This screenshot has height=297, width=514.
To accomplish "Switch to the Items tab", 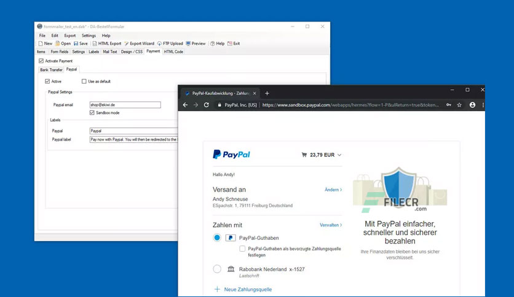I will coord(41,52).
